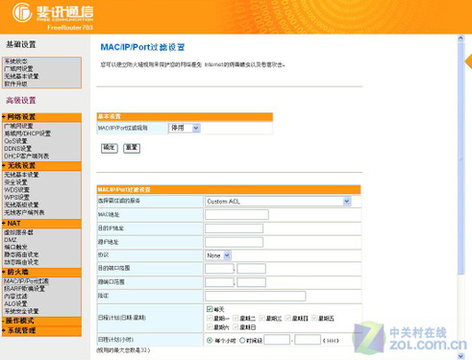This screenshot has height=360, width=472.
Task: Click the 注释 comment input field
Action: [x=256, y=296]
